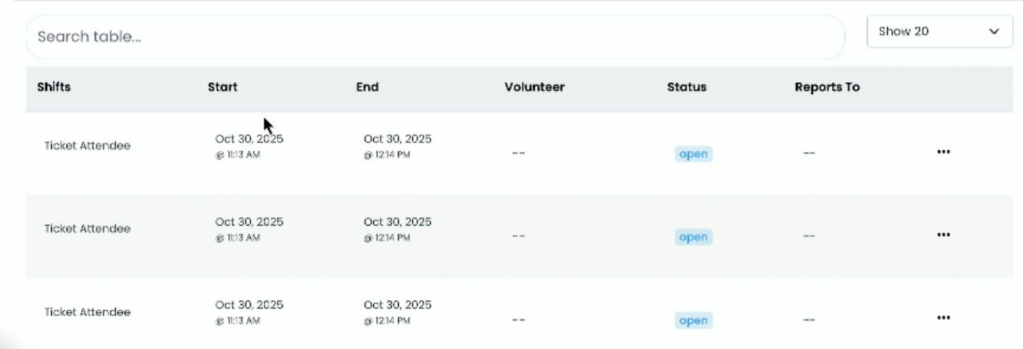1023x349 pixels.
Task: Click the start date in the first row
Action: [249, 140]
